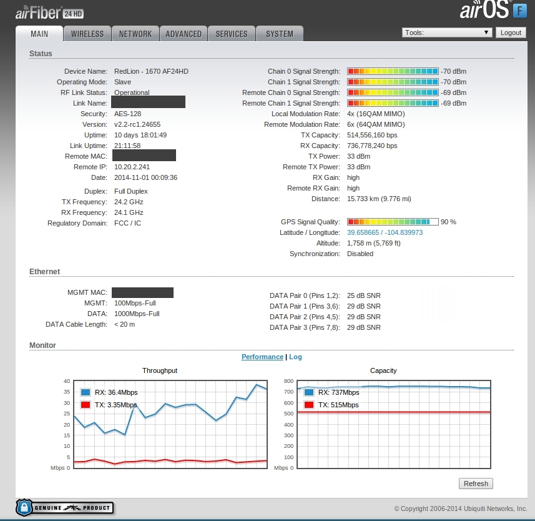Screen dimensions: 535x521
Task: Click the red TX legend square in Throughput
Action: tap(85, 405)
